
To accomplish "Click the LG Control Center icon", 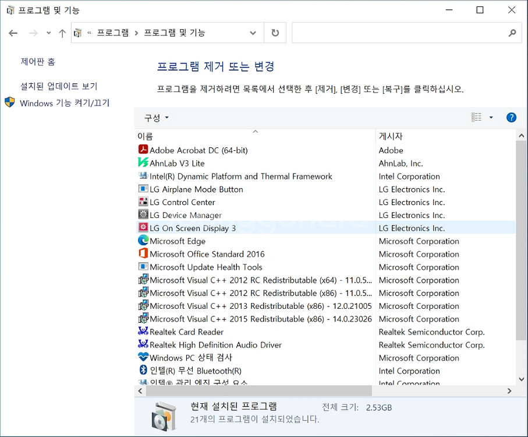I will coord(143,202).
